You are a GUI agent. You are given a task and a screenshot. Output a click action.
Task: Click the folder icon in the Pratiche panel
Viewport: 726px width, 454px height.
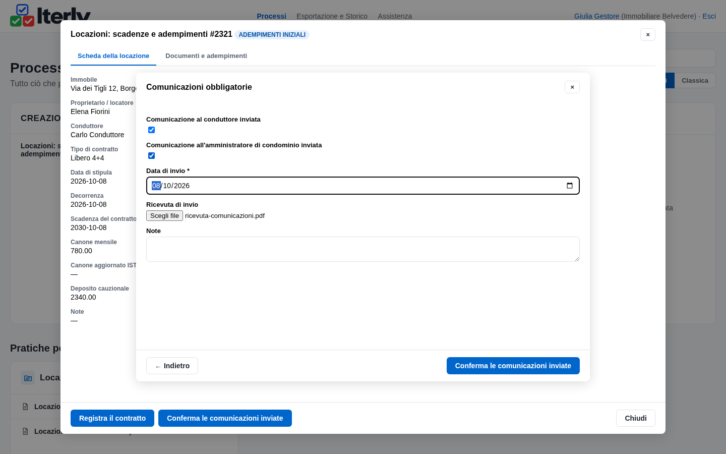point(28,378)
